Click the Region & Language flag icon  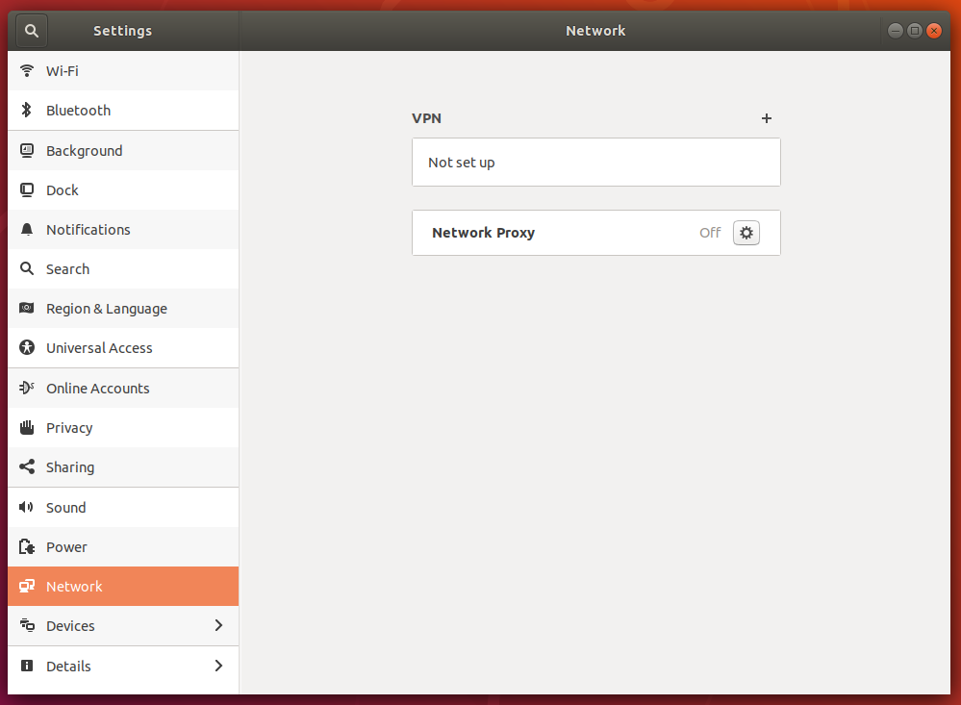coord(27,308)
